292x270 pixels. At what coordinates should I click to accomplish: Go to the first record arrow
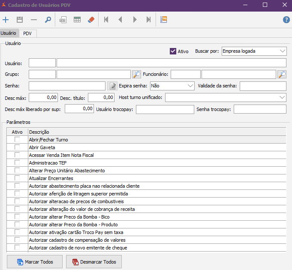[106, 20]
